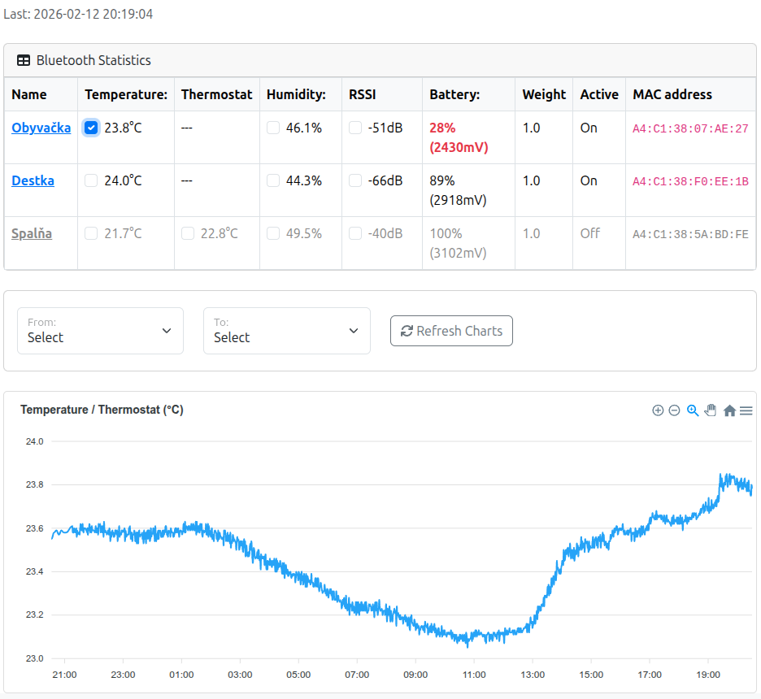
Task: Enable Obyvačka RSSI checkbox
Action: tap(355, 128)
